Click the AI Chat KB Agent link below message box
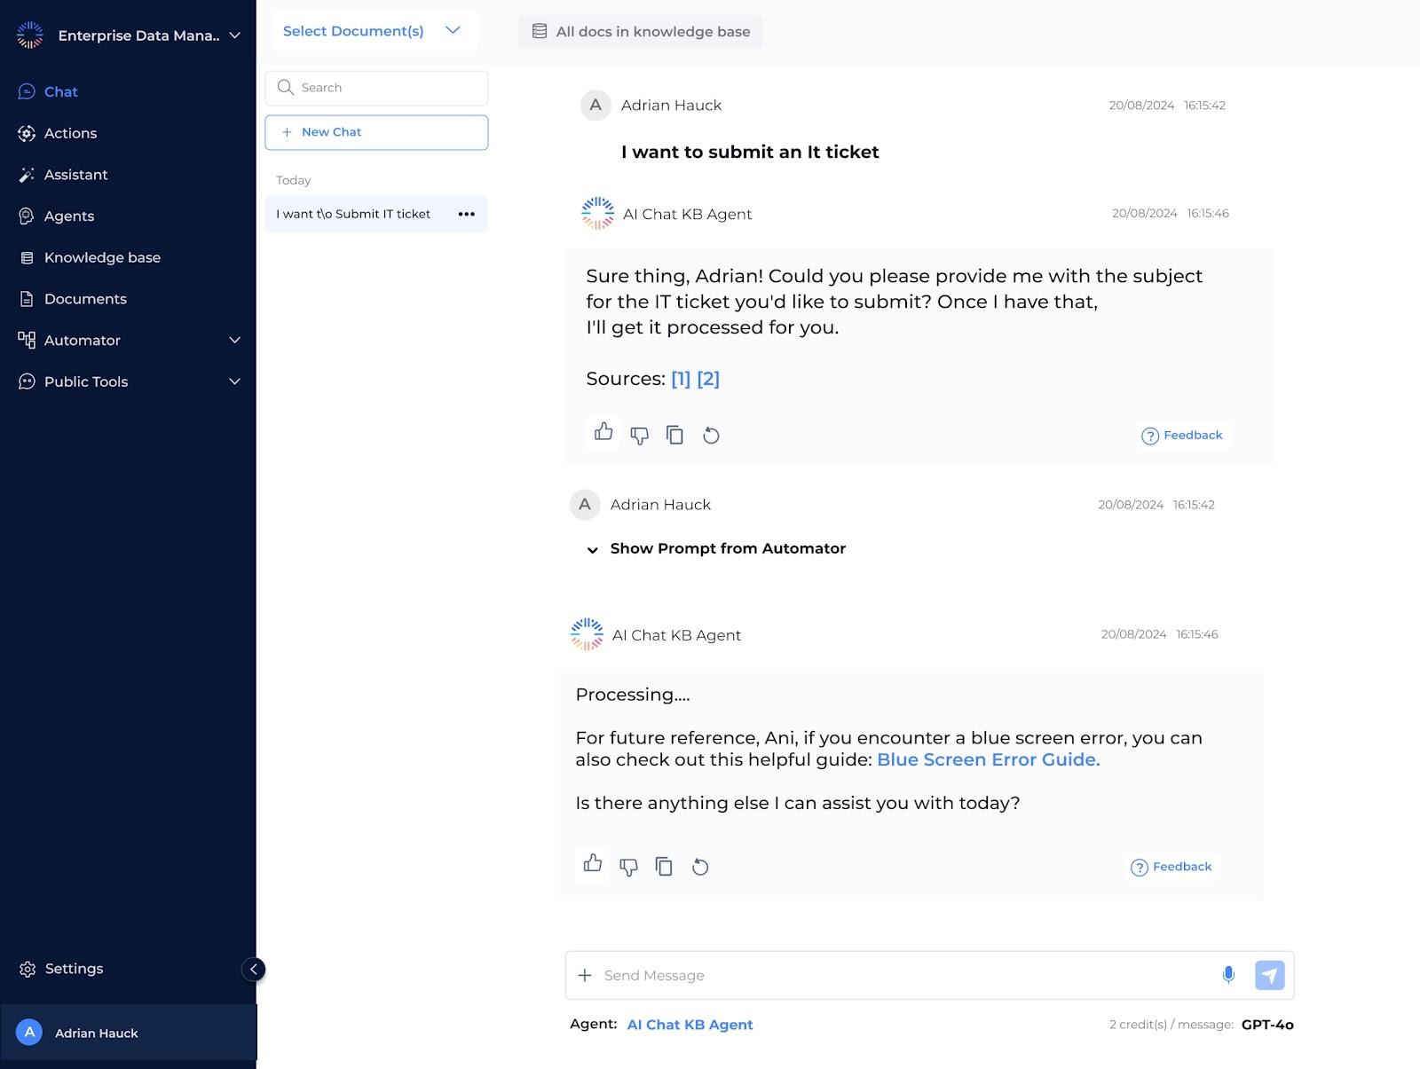The height and width of the screenshot is (1069, 1420). 690,1025
